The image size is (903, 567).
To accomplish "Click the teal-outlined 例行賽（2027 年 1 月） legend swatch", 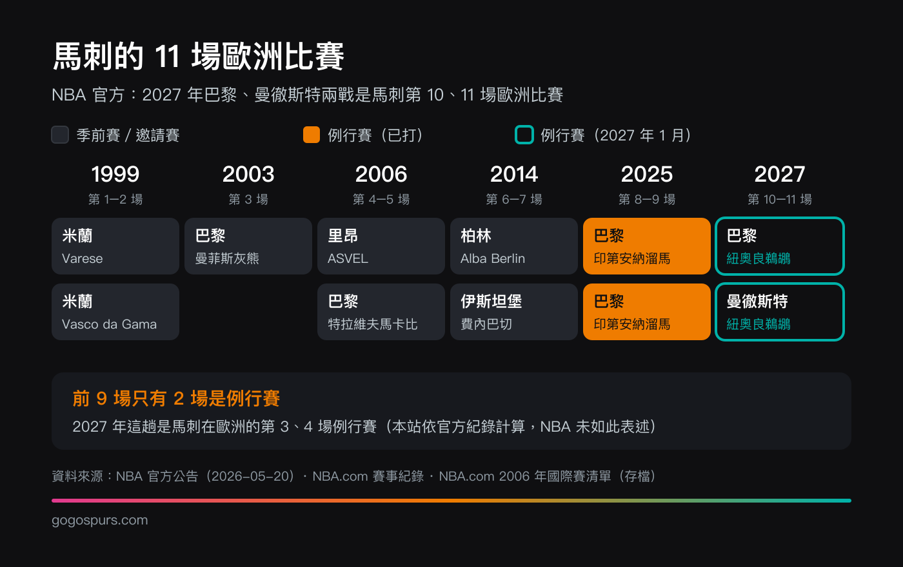I will pos(524,135).
